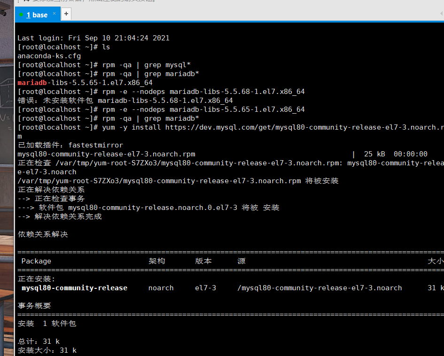
Task: Click the "Last login: Fri Sep 10 21:04:24 2021" line
Action: click(93, 38)
